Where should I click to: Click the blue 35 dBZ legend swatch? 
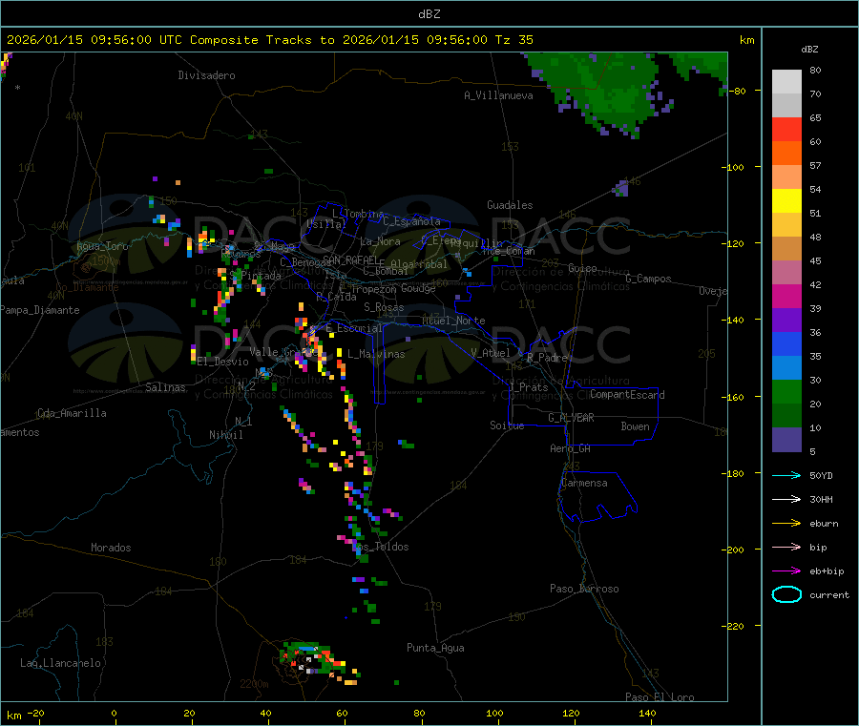point(786,343)
